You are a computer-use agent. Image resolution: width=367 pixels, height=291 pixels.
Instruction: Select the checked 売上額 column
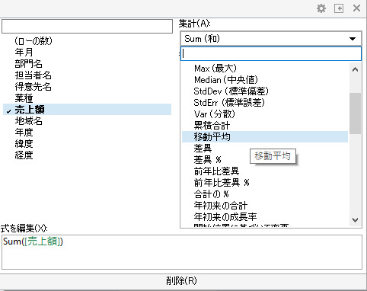[87, 110]
